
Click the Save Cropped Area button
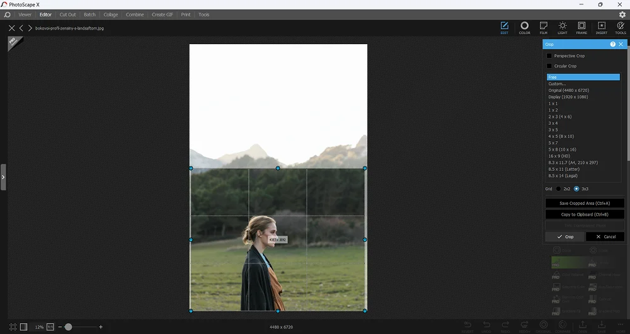click(584, 204)
